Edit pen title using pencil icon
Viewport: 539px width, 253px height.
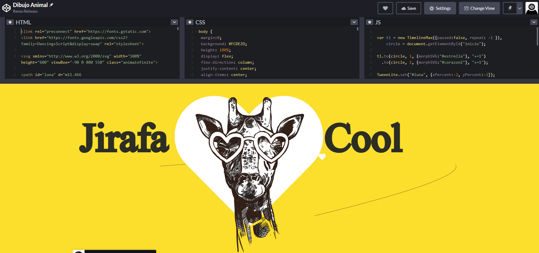coord(51,5)
